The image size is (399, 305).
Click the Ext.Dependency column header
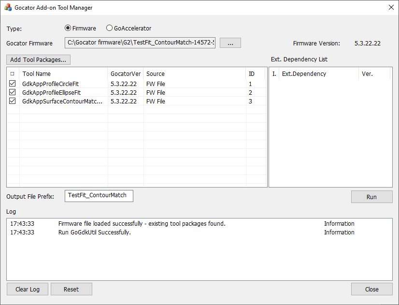coord(319,74)
